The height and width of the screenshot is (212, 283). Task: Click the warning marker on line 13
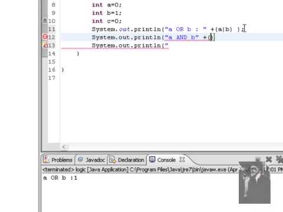tap(45, 45)
